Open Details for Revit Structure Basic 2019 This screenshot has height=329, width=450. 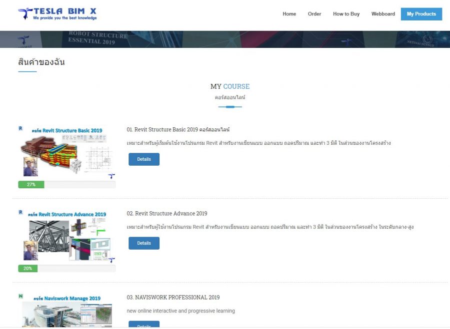pos(144,159)
